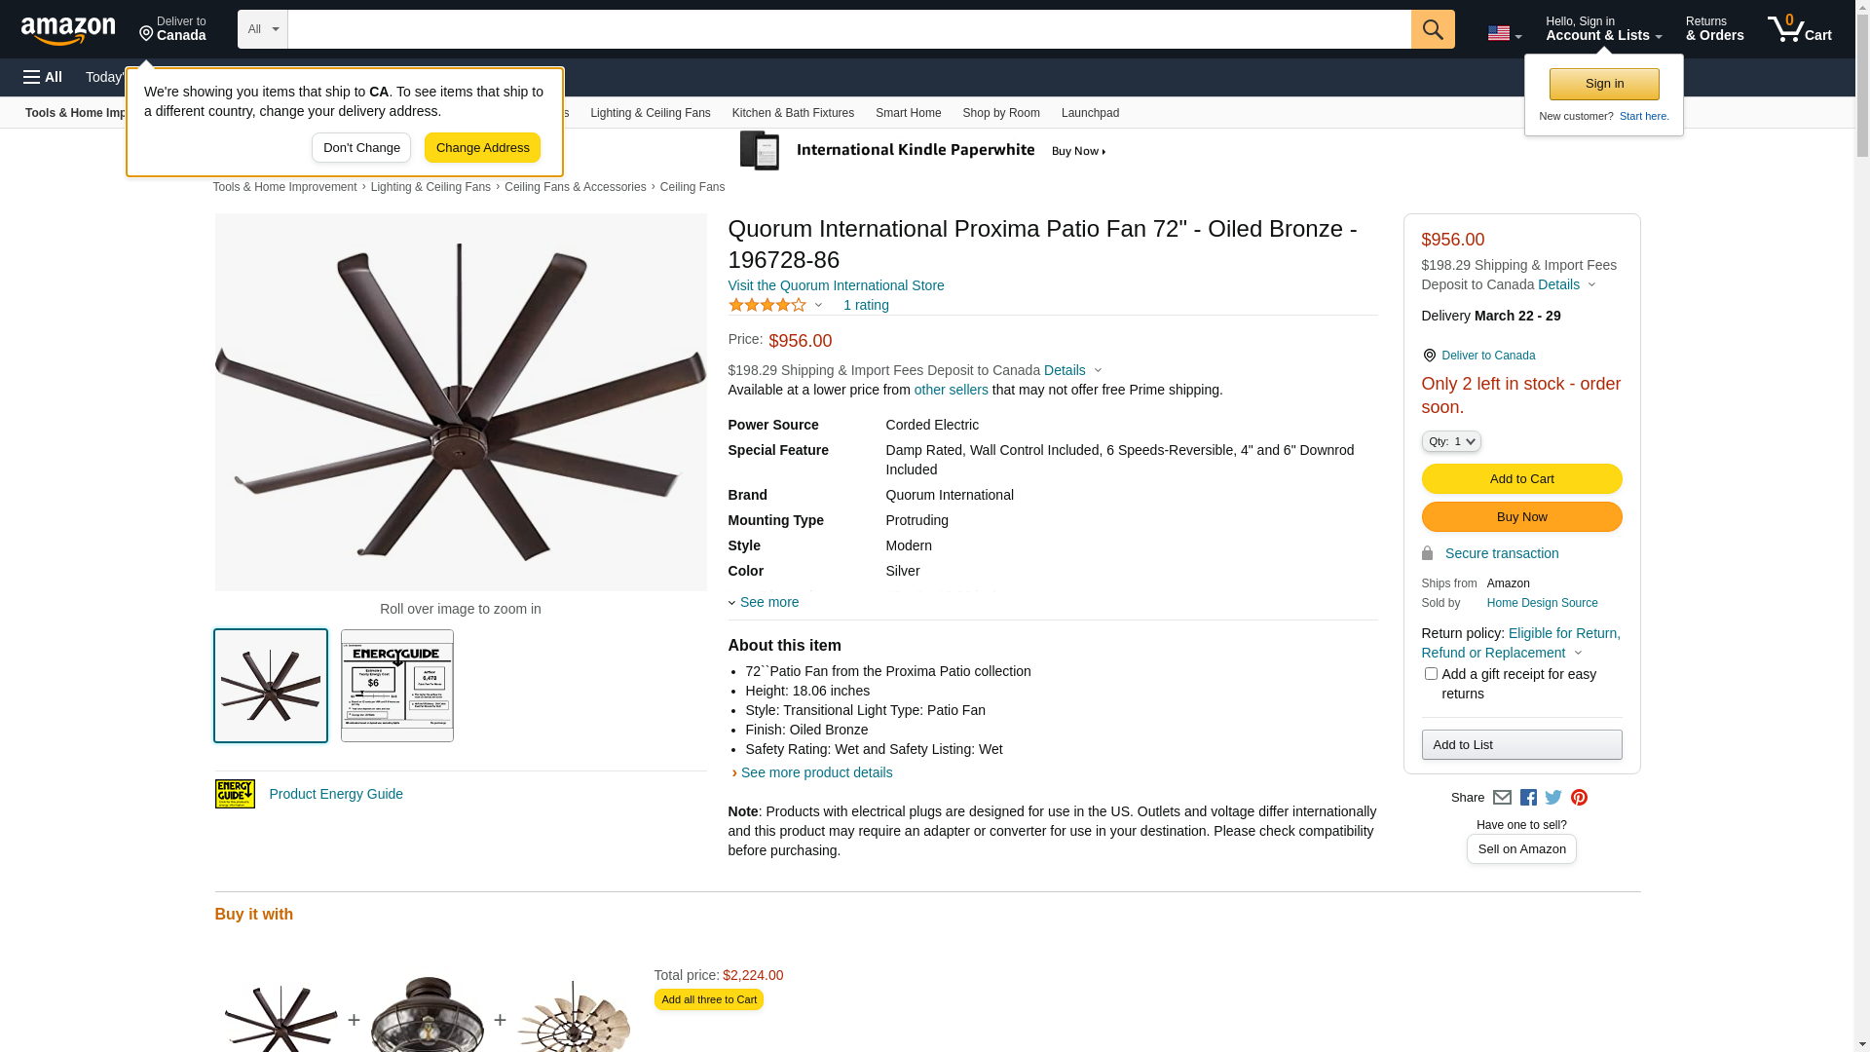Open the search category All dropdown
This screenshot has width=1870, height=1052.
pos(263,29)
